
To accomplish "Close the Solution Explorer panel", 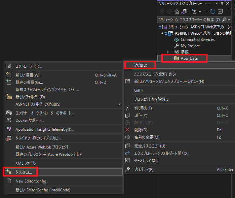I will click(228, 3).
